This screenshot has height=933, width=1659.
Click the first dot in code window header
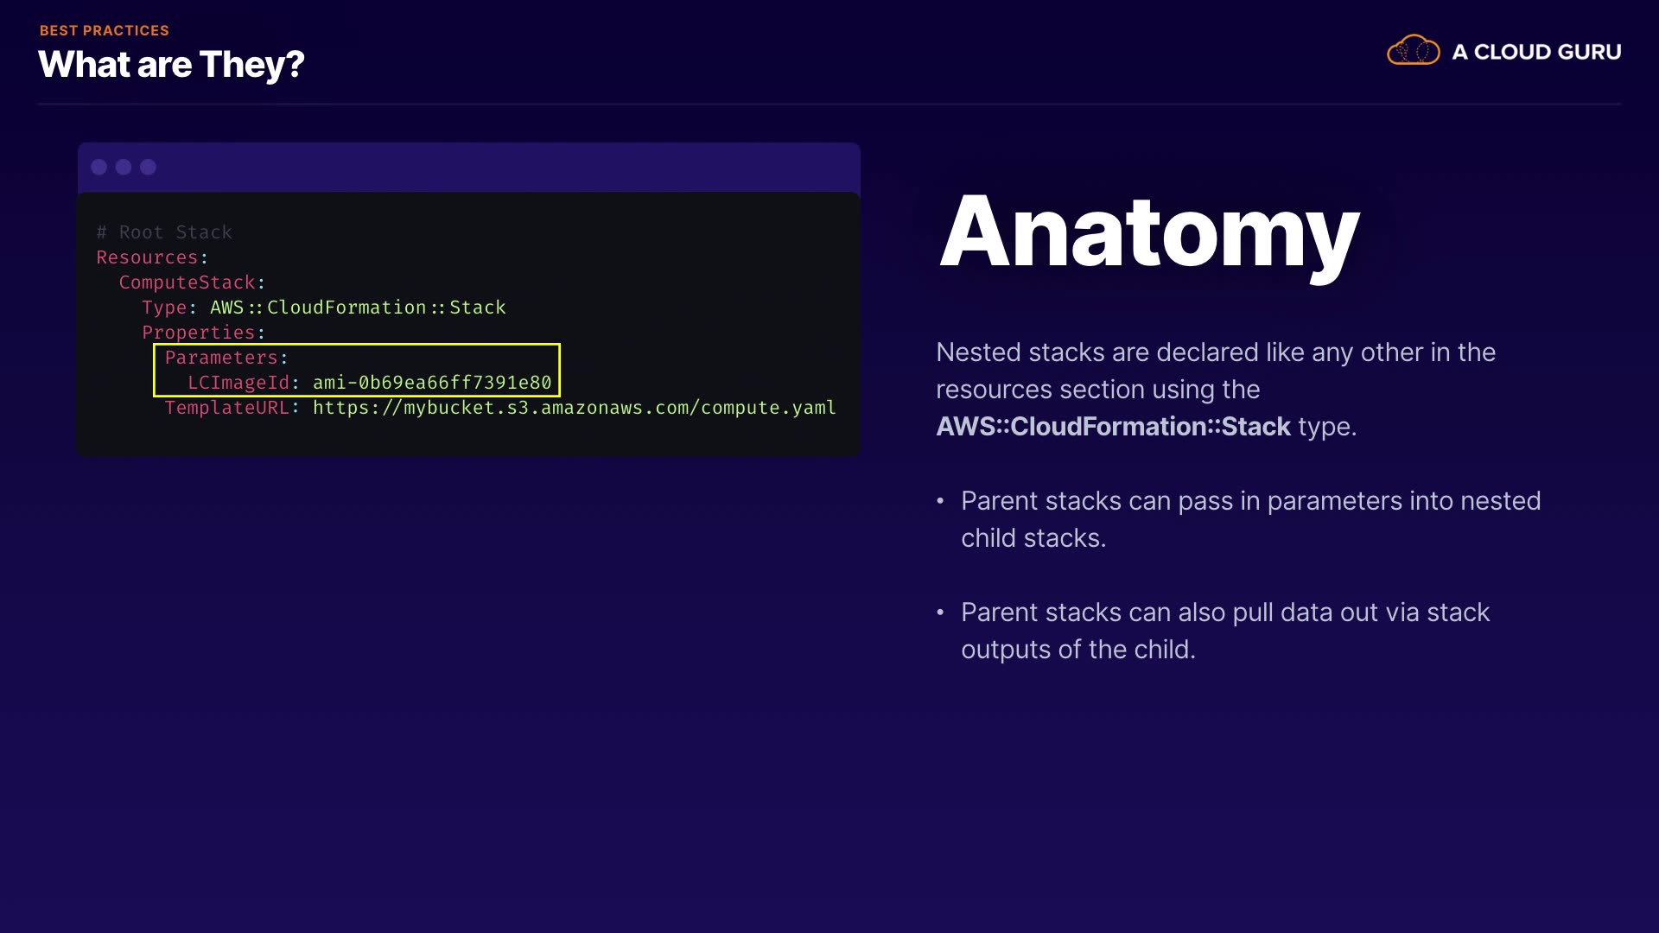click(99, 167)
